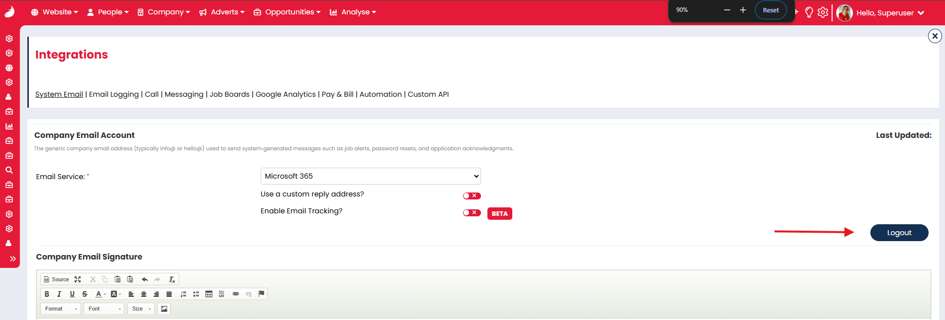Image resolution: width=945 pixels, height=320 pixels.
Task: Switch to the Google Analytics tab
Action: 285,94
